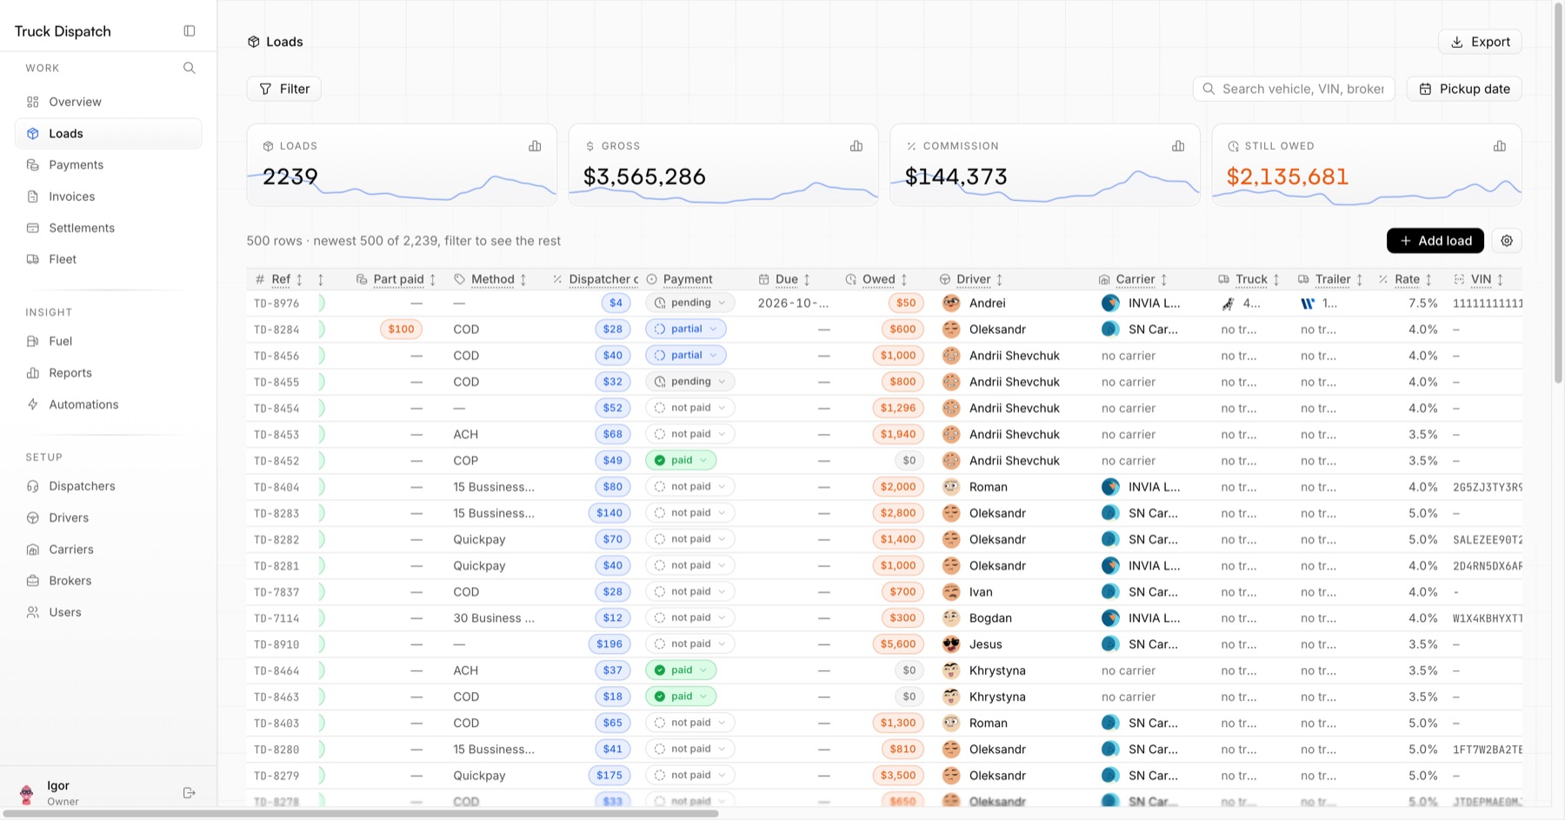
Task: Open Settlements in sidebar
Action: [109, 228]
